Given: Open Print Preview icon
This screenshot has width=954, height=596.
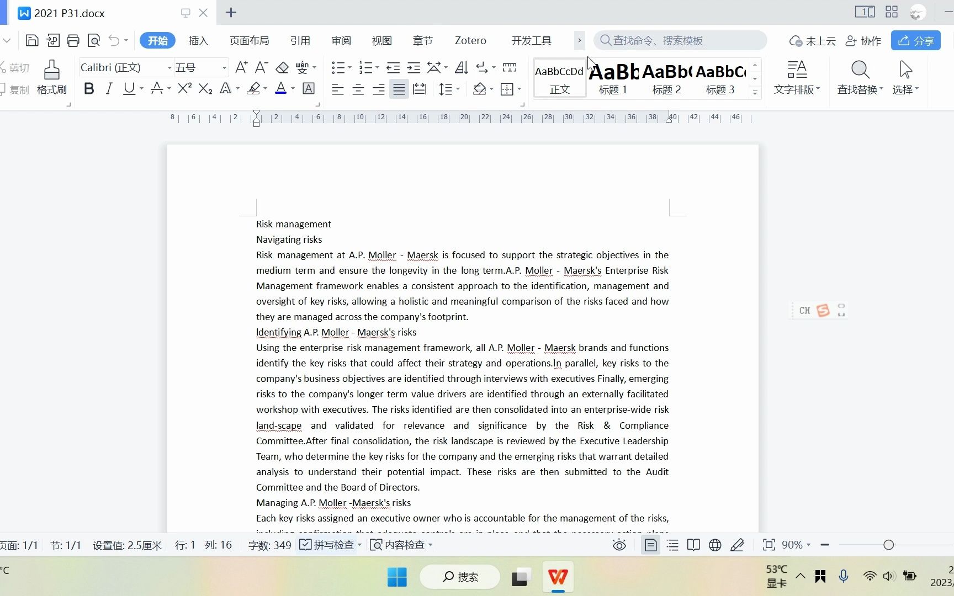Looking at the screenshot, I should (x=94, y=40).
